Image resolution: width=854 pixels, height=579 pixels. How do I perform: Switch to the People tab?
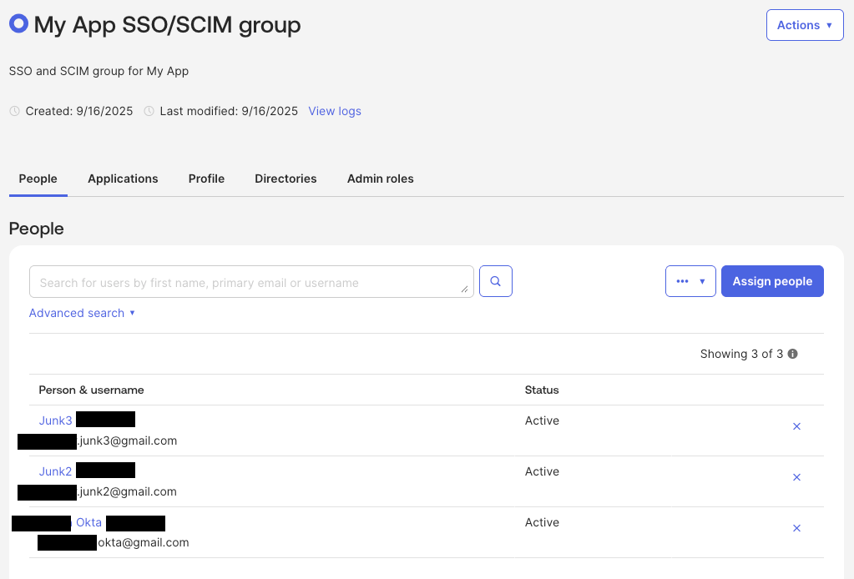[38, 179]
